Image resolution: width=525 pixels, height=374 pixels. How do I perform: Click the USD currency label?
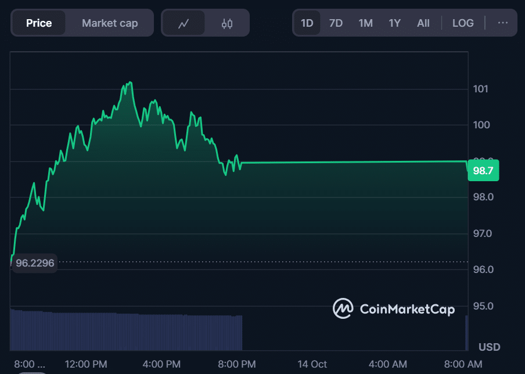point(489,347)
